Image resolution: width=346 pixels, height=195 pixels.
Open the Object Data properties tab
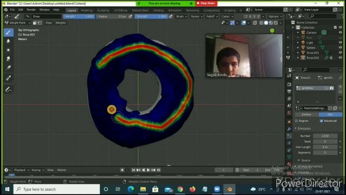tap(289, 158)
